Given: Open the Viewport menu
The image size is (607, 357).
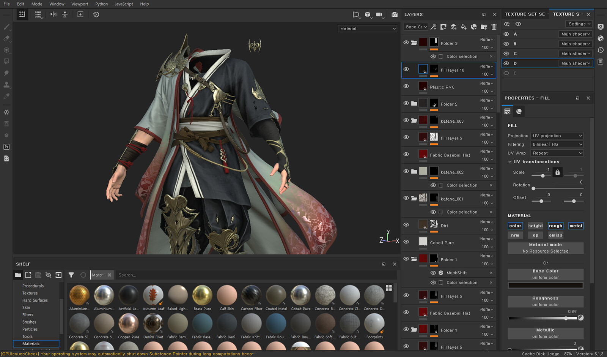Looking at the screenshot, I should point(80,4).
